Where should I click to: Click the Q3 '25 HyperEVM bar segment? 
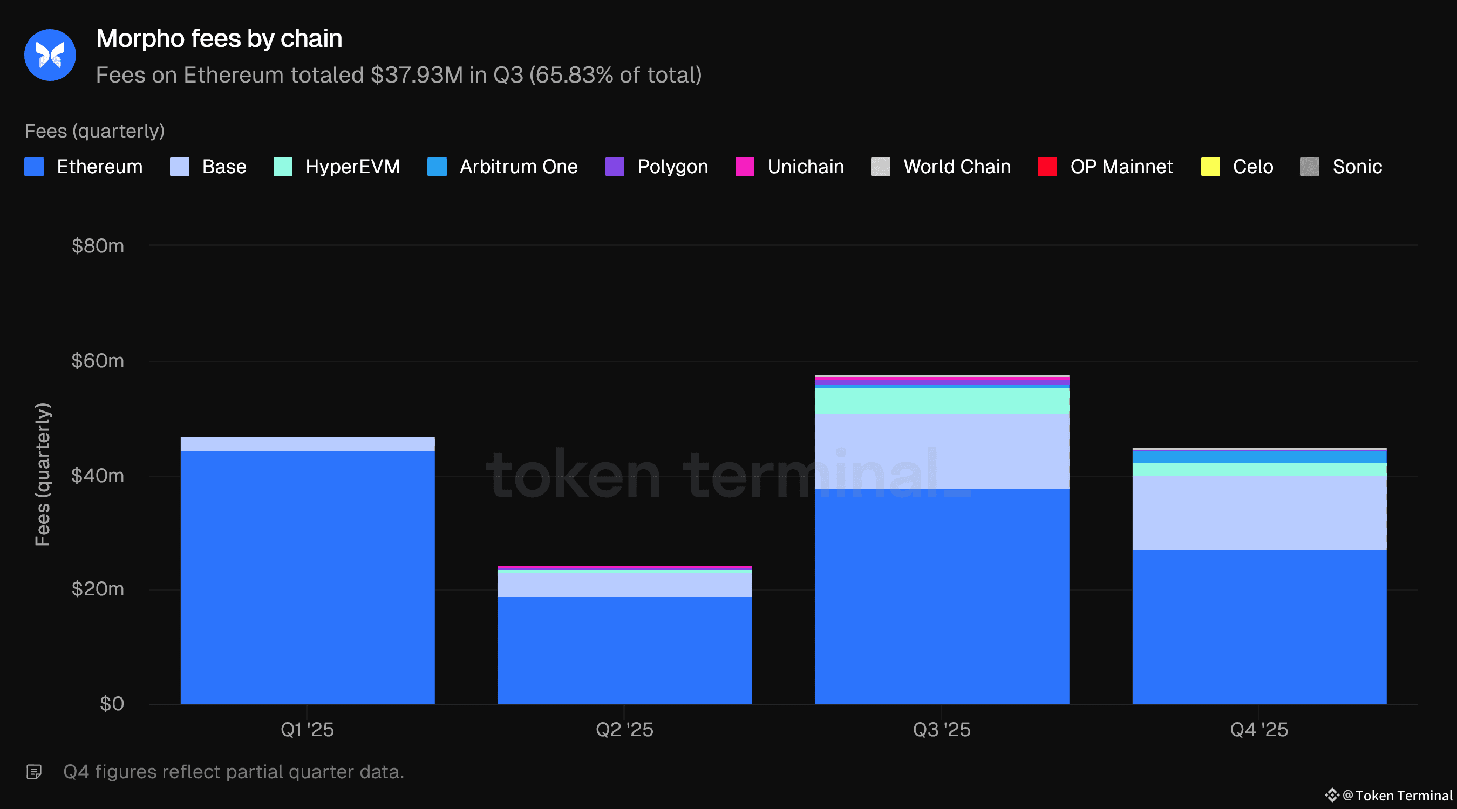[942, 401]
